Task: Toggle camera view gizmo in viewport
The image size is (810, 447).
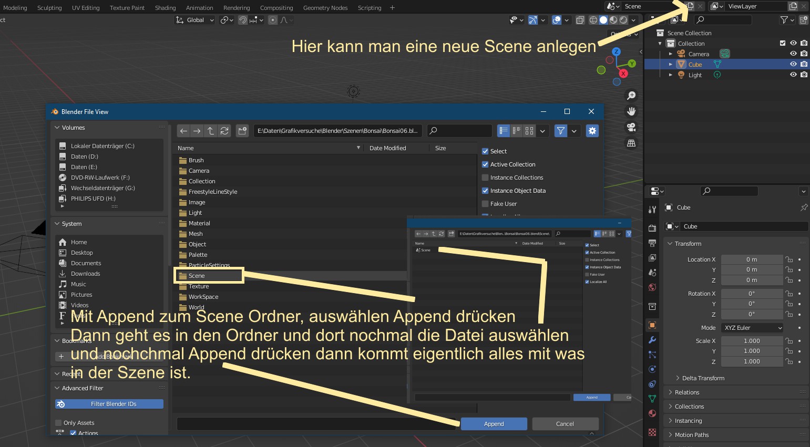Action: point(631,127)
